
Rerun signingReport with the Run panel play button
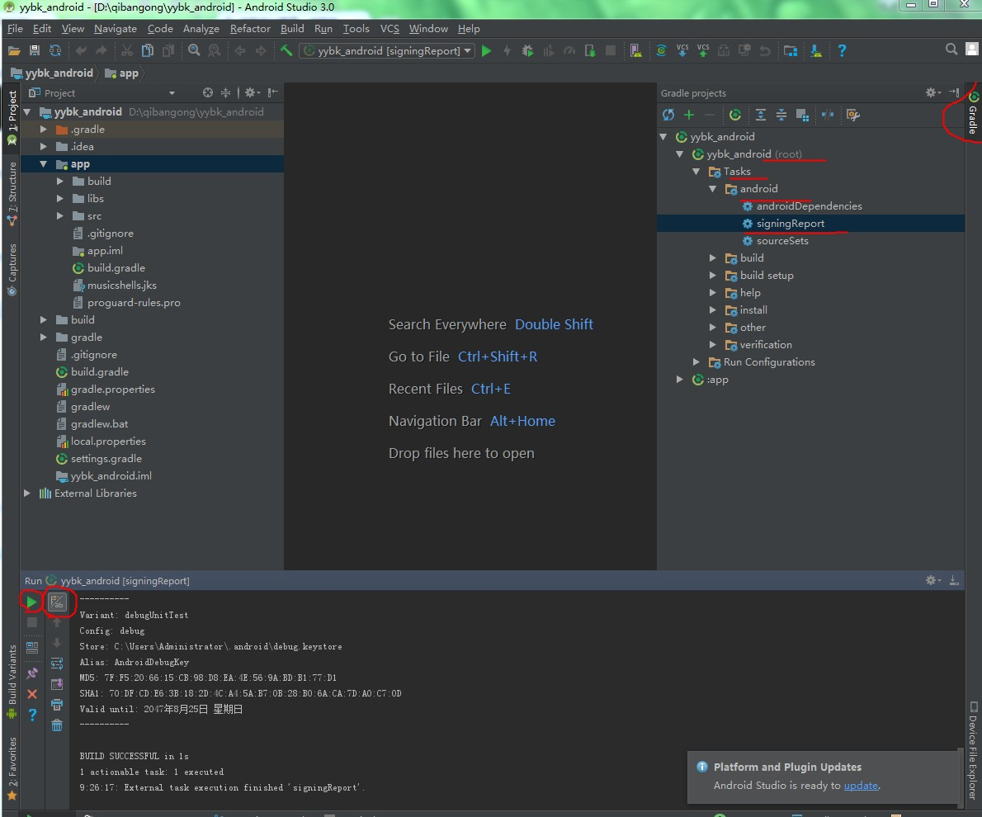pos(31,602)
